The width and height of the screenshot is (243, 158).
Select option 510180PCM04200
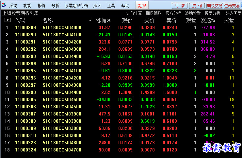[62, 78]
